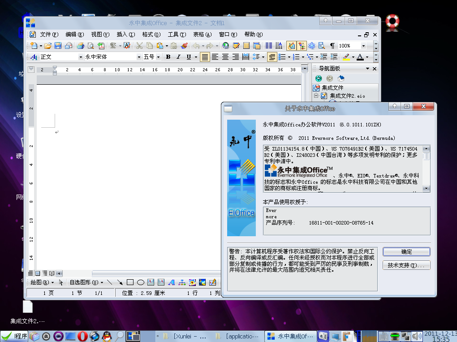Switch to [Xunlei taskbar window
The image size is (457, 342).
pyautogui.click(x=184, y=336)
